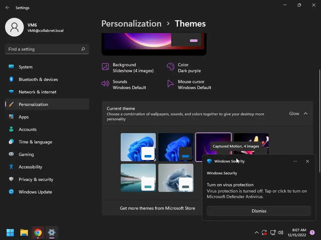Click the Settings gear in taskbar
This screenshot has width=321, height=240.
coord(52,232)
